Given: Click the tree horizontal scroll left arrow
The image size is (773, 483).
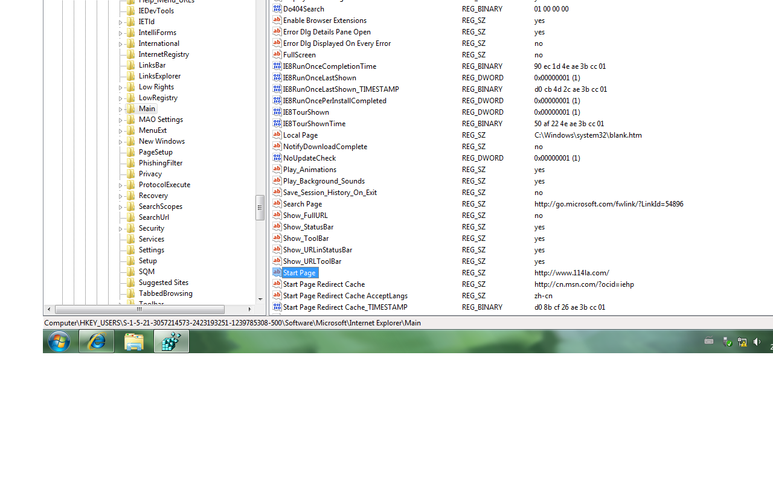Looking at the screenshot, I should coord(49,309).
